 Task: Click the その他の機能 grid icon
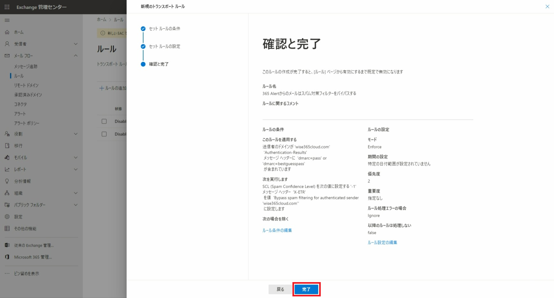click(7, 228)
